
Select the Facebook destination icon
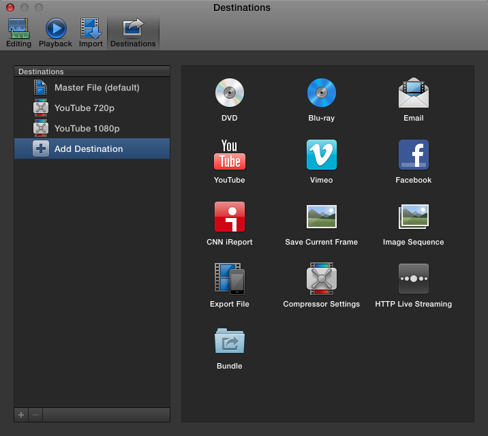coord(414,155)
